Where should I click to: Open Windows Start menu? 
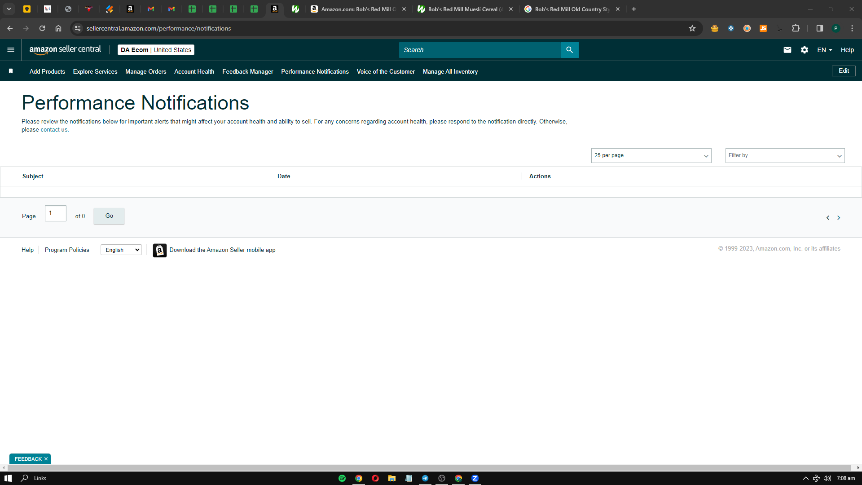click(x=8, y=478)
